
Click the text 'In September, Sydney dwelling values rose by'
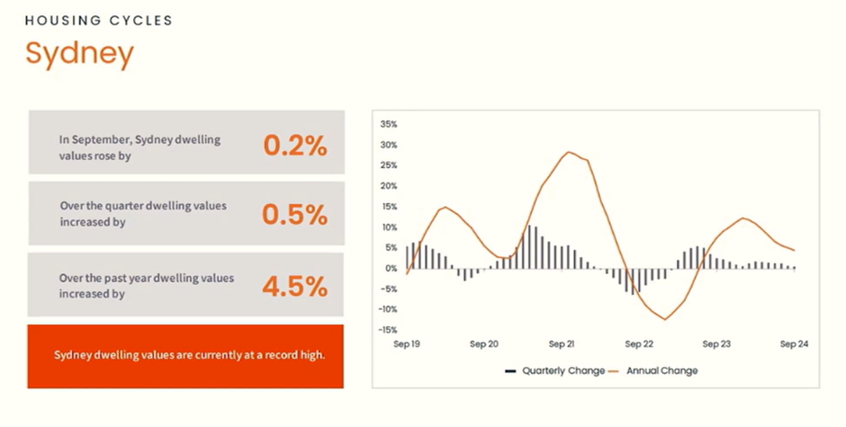(x=139, y=147)
